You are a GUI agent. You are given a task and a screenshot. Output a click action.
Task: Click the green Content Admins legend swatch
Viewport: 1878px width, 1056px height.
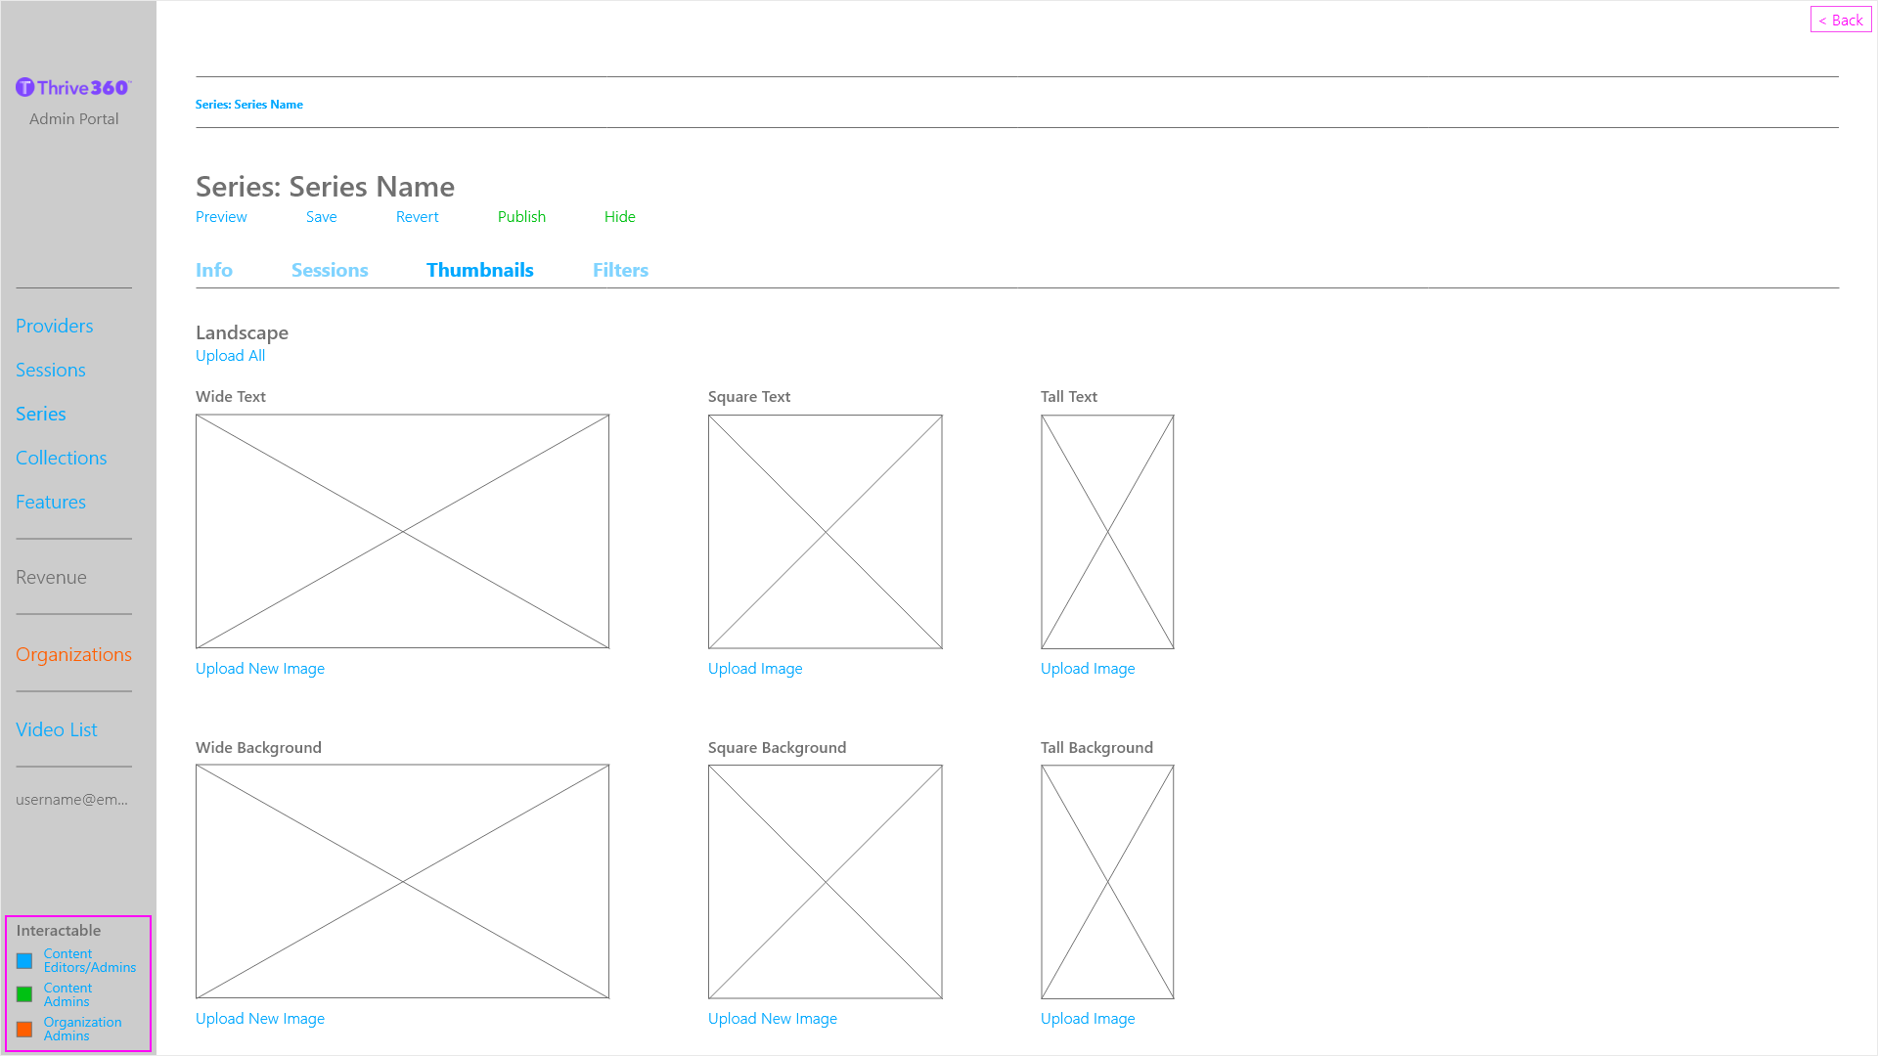click(x=24, y=994)
